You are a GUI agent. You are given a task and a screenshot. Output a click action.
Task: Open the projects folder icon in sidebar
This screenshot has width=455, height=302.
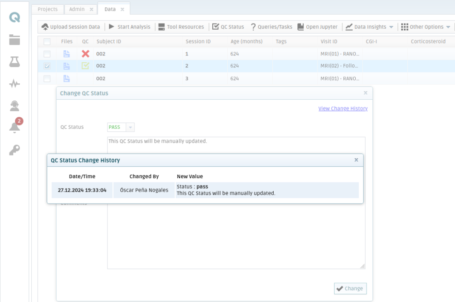15,40
